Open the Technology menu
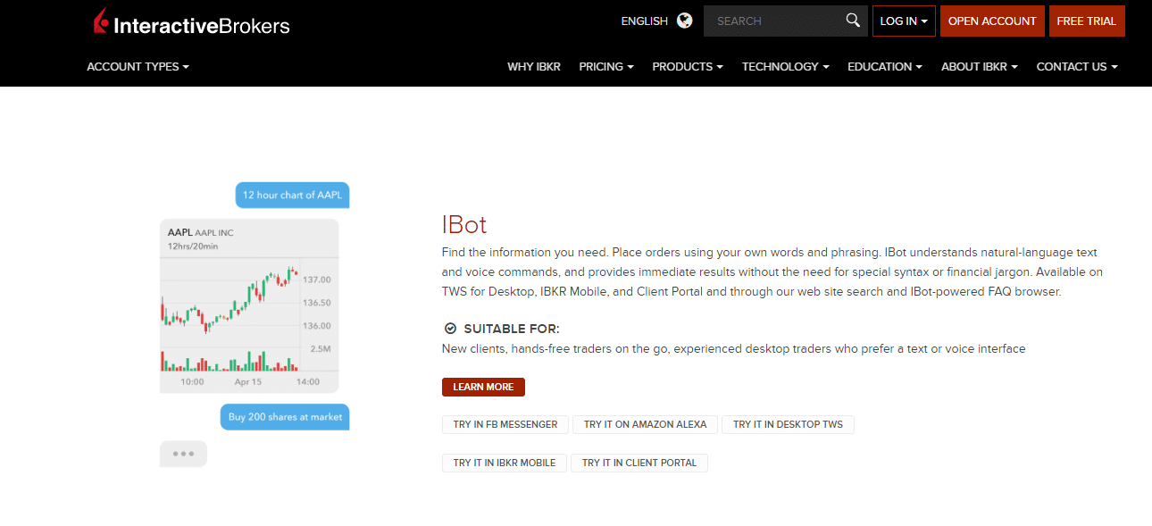 (x=785, y=67)
